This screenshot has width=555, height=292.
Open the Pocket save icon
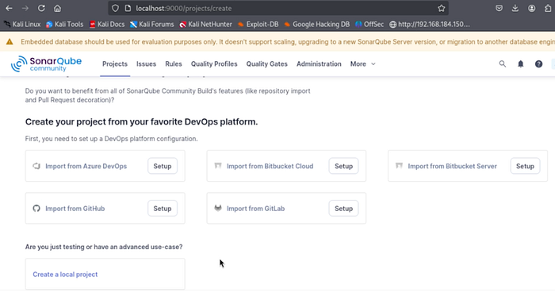499,8
